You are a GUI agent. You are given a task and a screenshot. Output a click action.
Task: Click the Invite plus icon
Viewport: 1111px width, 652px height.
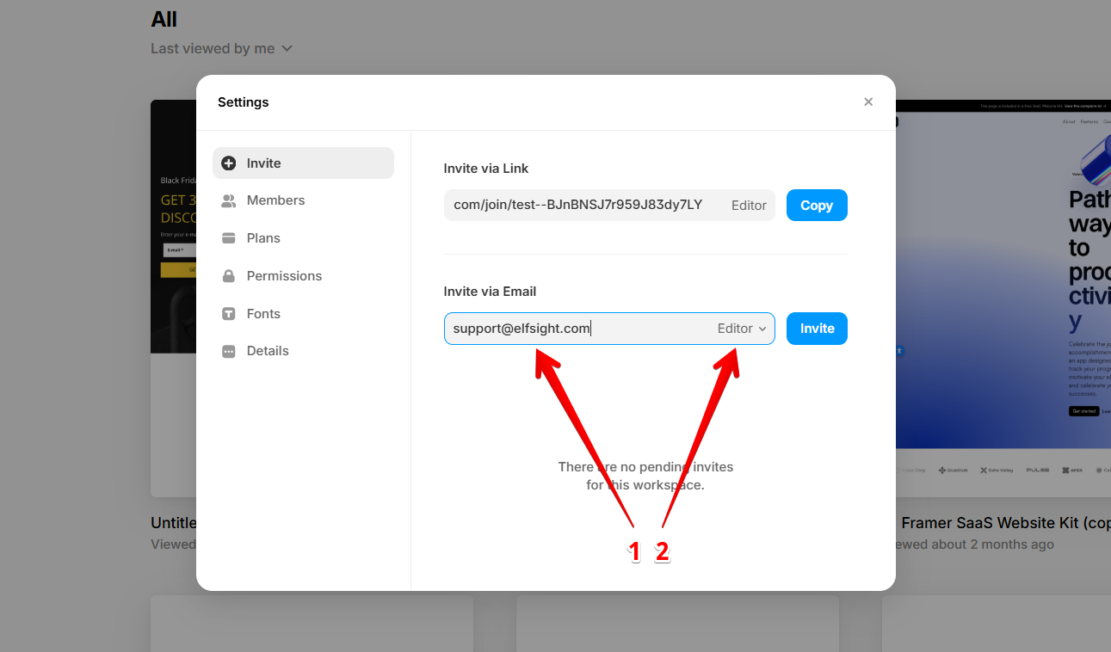[229, 163]
